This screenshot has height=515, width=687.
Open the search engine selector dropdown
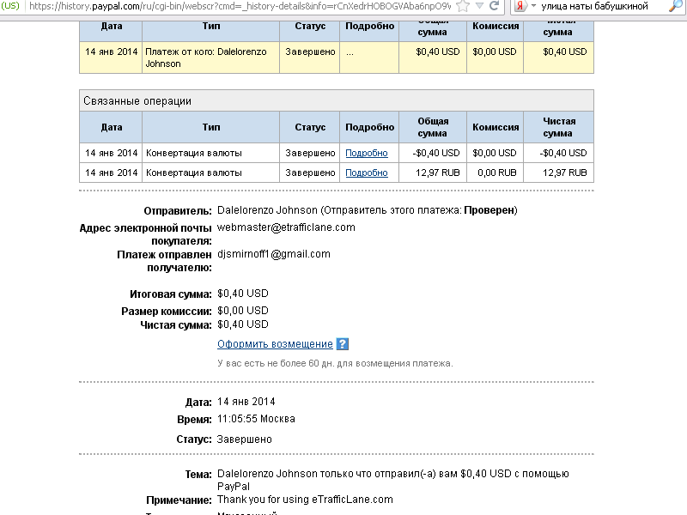533,6
